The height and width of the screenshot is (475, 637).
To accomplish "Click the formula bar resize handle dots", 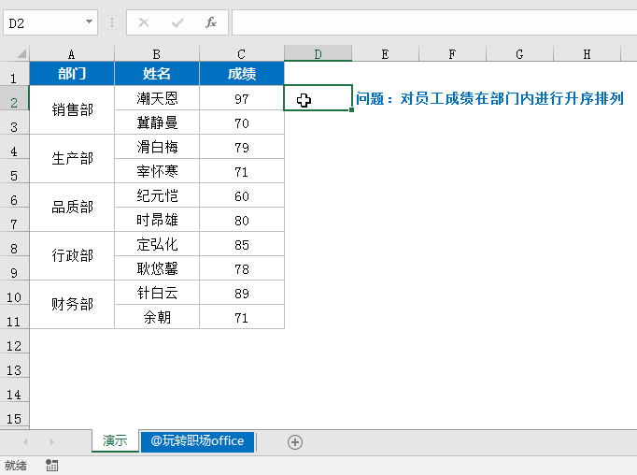I will [112, 22].
